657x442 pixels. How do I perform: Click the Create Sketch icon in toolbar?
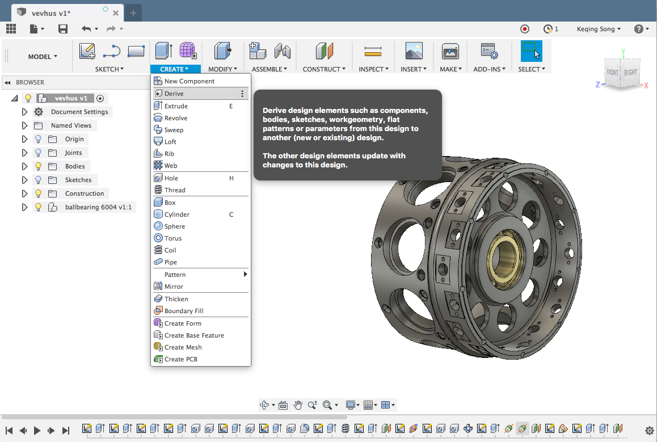coord(87,51)
